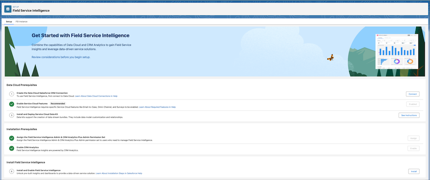
Task: Open the FSI Instance tab
Action: click(x=21, y=21)
